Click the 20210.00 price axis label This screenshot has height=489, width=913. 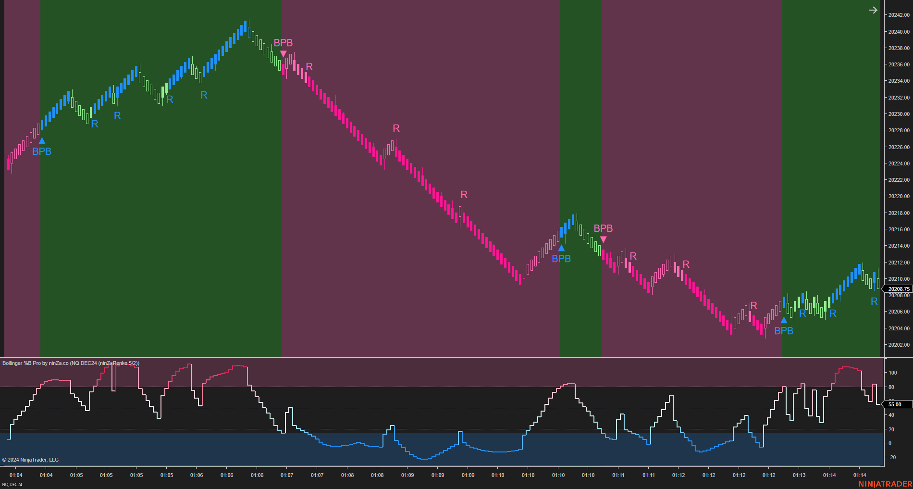point(899,279)
